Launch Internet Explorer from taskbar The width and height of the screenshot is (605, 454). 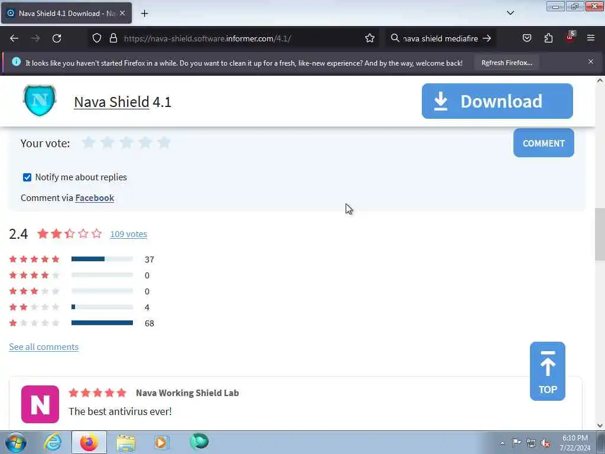tap(52, 442)
